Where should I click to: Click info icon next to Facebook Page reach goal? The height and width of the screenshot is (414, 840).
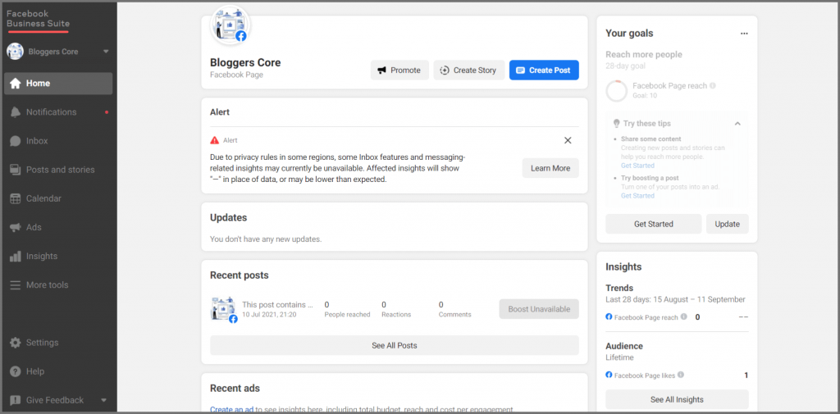pos(713,86)
